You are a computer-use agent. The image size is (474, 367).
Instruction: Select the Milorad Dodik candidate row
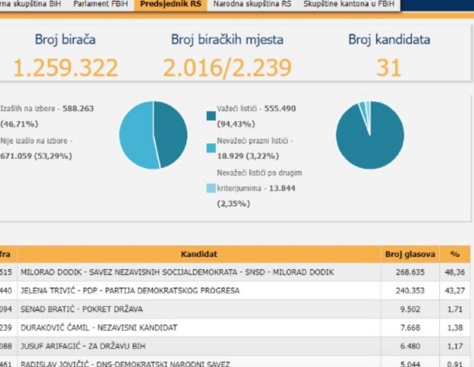177,272
